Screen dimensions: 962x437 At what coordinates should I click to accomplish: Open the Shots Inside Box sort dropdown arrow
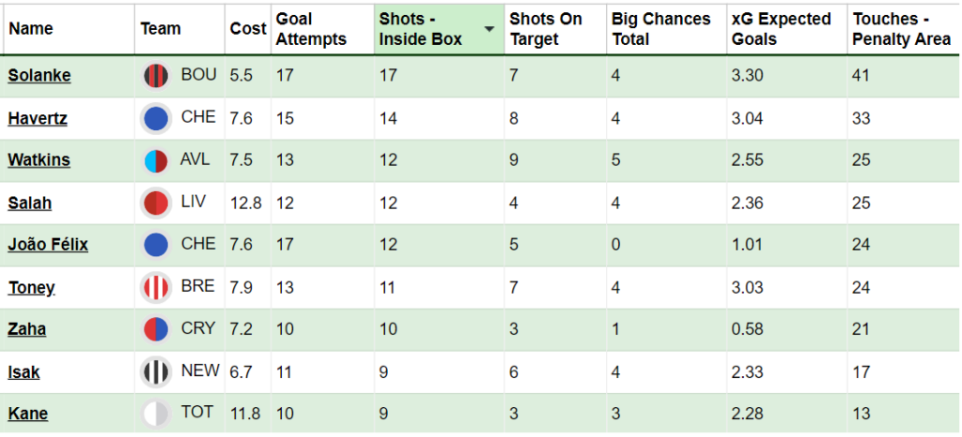489,29
